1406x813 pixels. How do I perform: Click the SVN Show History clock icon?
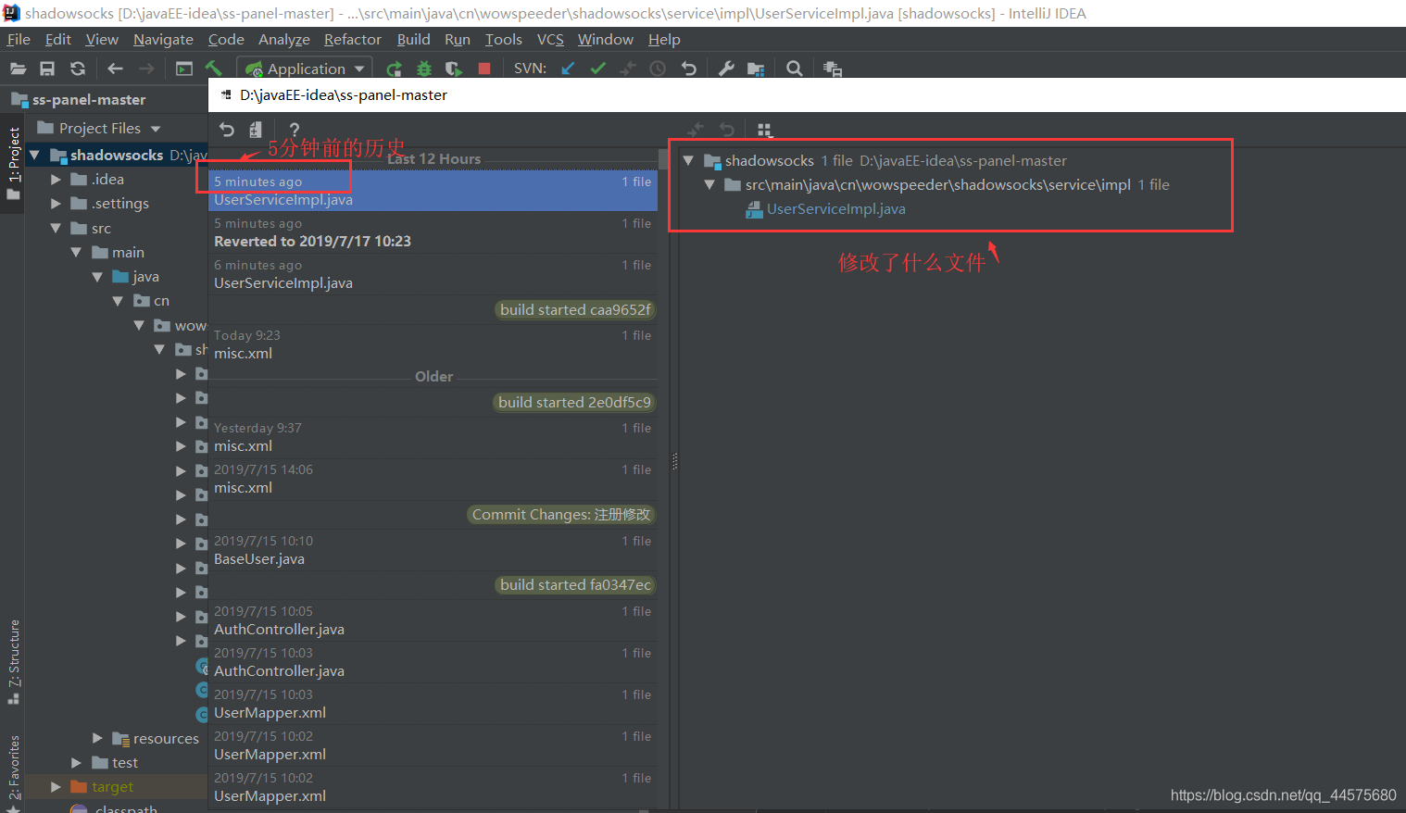(658, 69)
